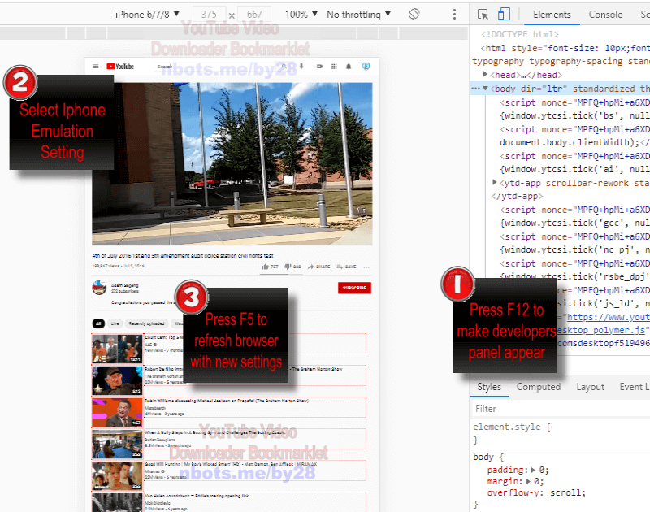Click the https://www.yout… script link
Image resolution: width=650 pixels, height=512 pixels.
(608, 317)
